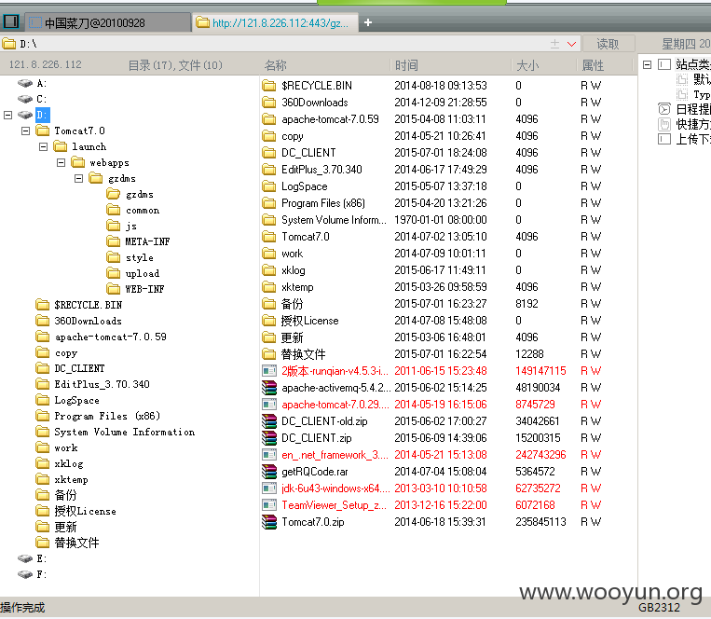Collapse the launch tree folder
This screenshot has width=711, height=619.
(x=43, y=146)
